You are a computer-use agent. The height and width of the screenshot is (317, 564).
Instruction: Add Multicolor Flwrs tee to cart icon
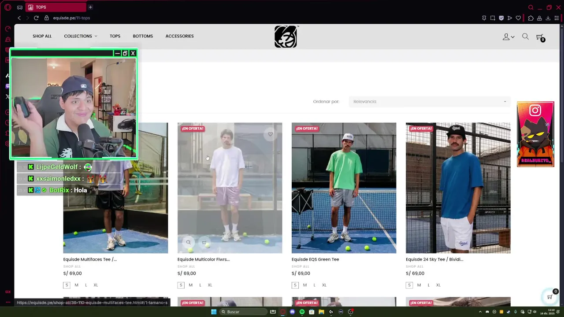[x=204, y=242]
